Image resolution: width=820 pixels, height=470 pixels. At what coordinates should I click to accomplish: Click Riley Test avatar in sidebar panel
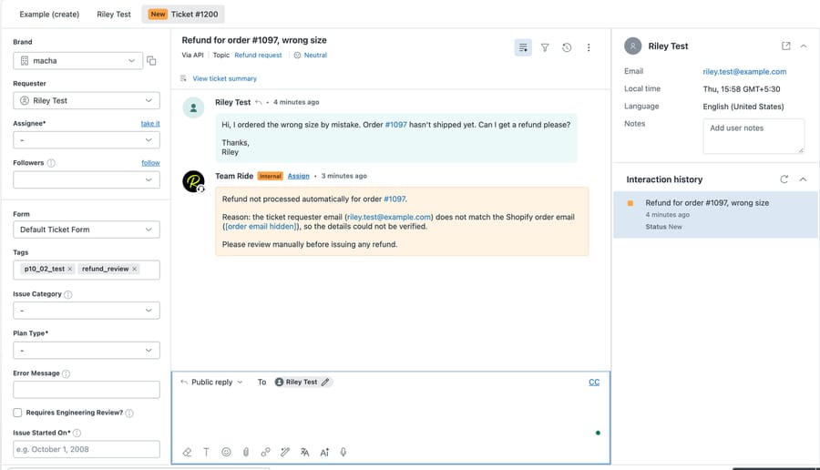click(633, 46)
